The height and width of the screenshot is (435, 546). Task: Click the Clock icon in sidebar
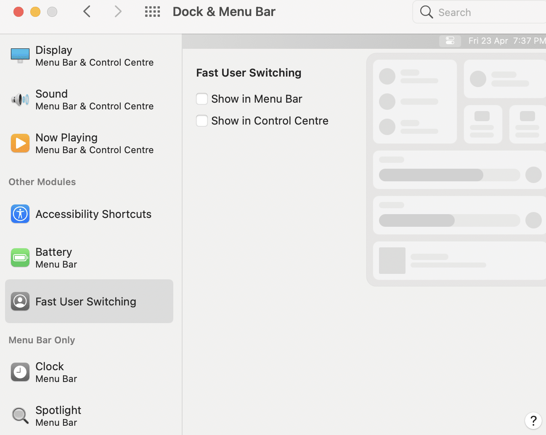(20, 372)
